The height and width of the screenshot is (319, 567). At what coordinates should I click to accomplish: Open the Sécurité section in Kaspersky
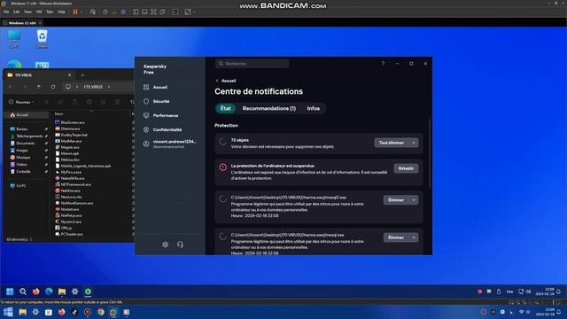(x=157, y=101)
